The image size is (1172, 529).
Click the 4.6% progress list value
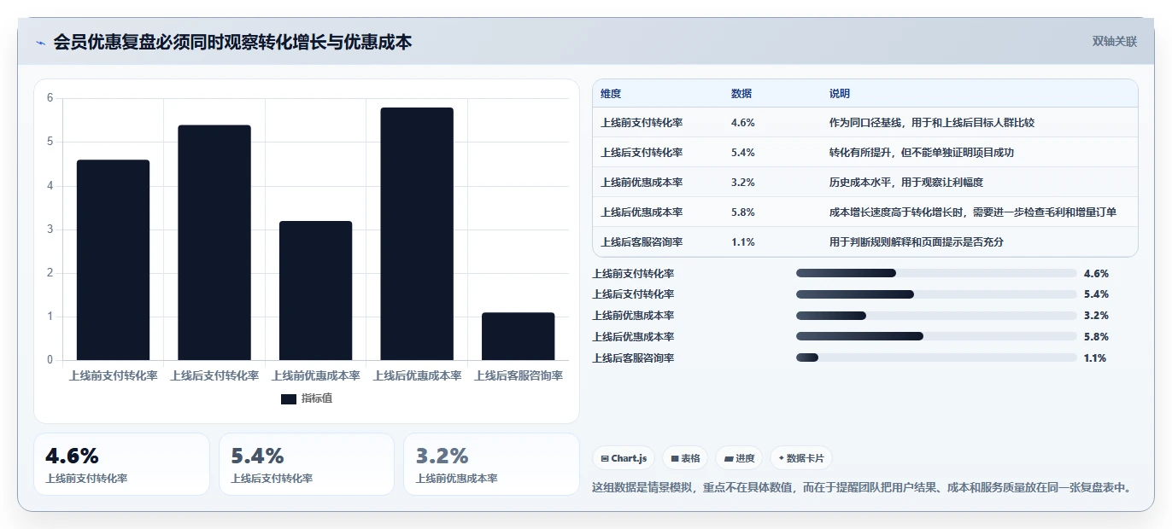click(1096, 273)
